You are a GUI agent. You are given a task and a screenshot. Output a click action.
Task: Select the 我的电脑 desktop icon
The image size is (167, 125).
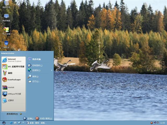(6, 18)
